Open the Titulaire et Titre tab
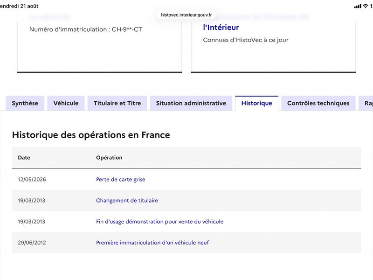Image resolution: width=373 pixels, height=280 pixels. click(x=117, y=103)
